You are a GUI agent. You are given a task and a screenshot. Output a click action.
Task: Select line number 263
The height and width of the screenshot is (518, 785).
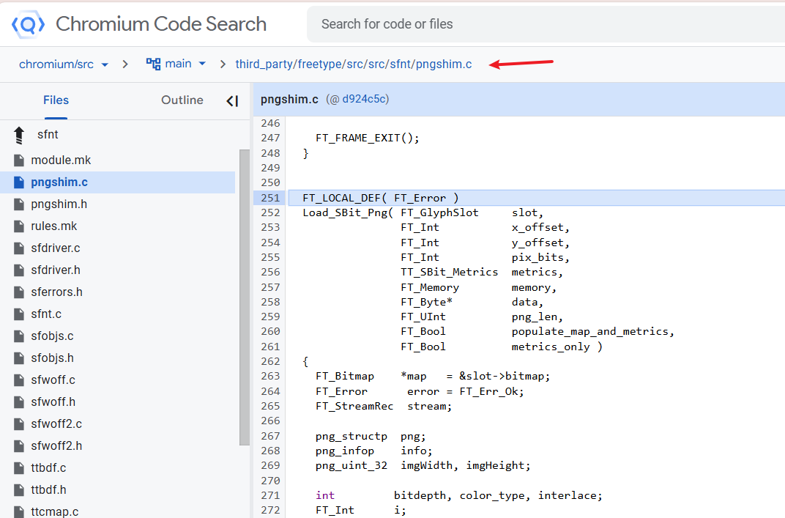click(x=270, y=376)
